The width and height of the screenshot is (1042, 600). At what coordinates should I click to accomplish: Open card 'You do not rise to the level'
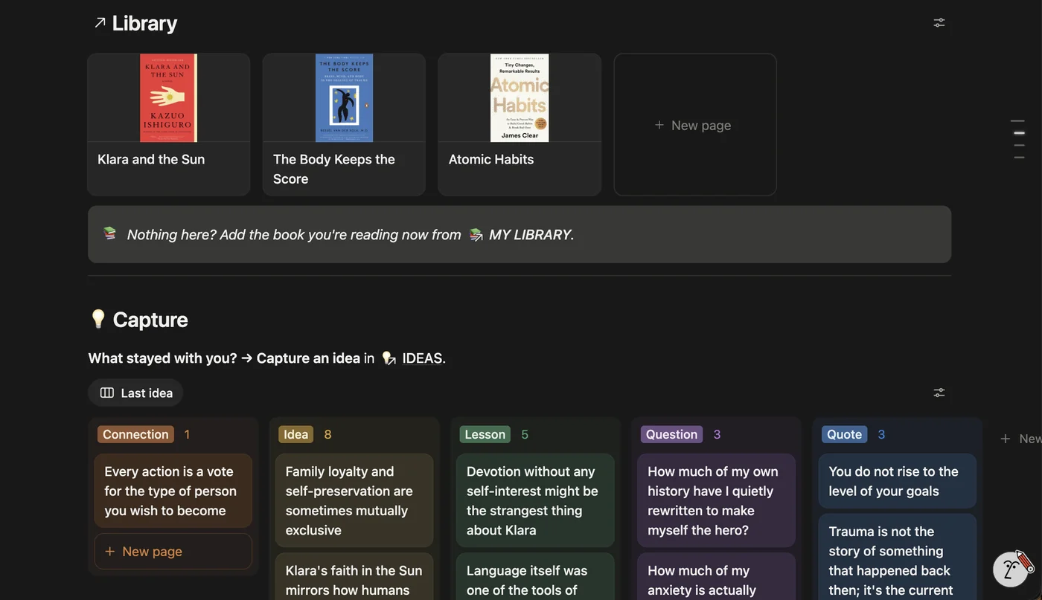point(898,481)
